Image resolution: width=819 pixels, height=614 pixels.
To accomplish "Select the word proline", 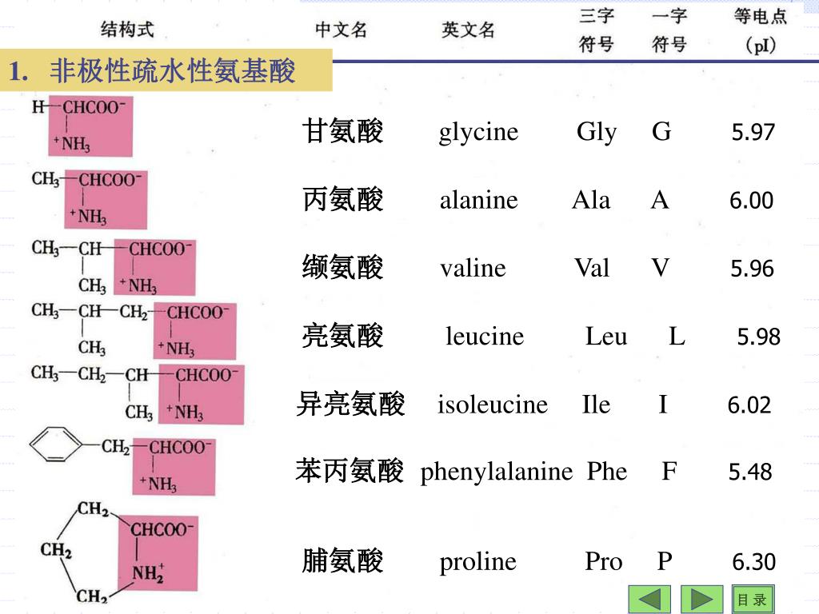I will pos(478,563).
